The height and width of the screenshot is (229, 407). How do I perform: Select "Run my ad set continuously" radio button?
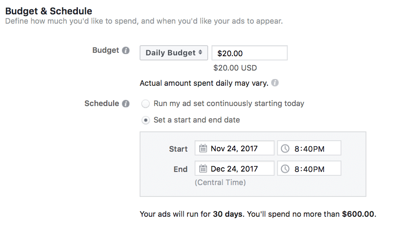tap(146, 104)
